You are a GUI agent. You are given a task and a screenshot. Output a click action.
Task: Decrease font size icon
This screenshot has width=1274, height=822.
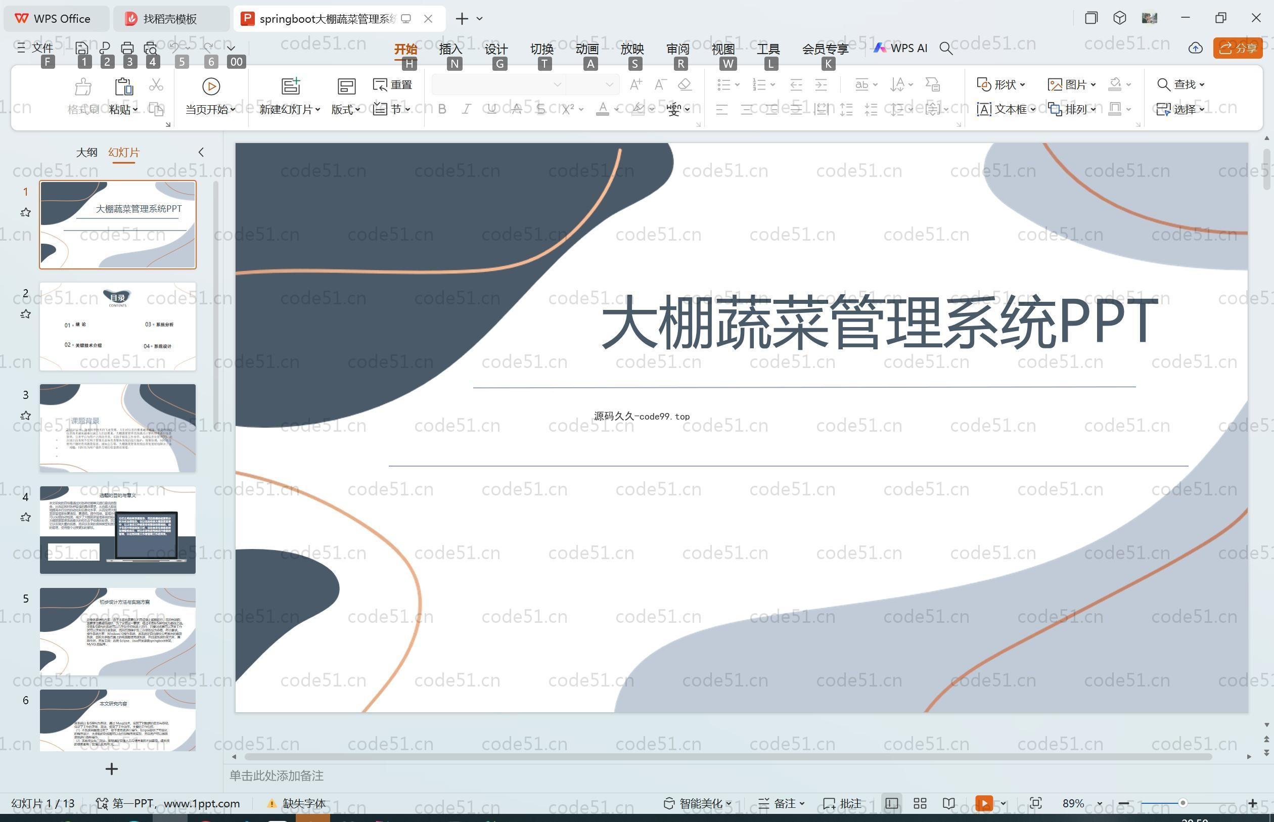click(660, 84)
